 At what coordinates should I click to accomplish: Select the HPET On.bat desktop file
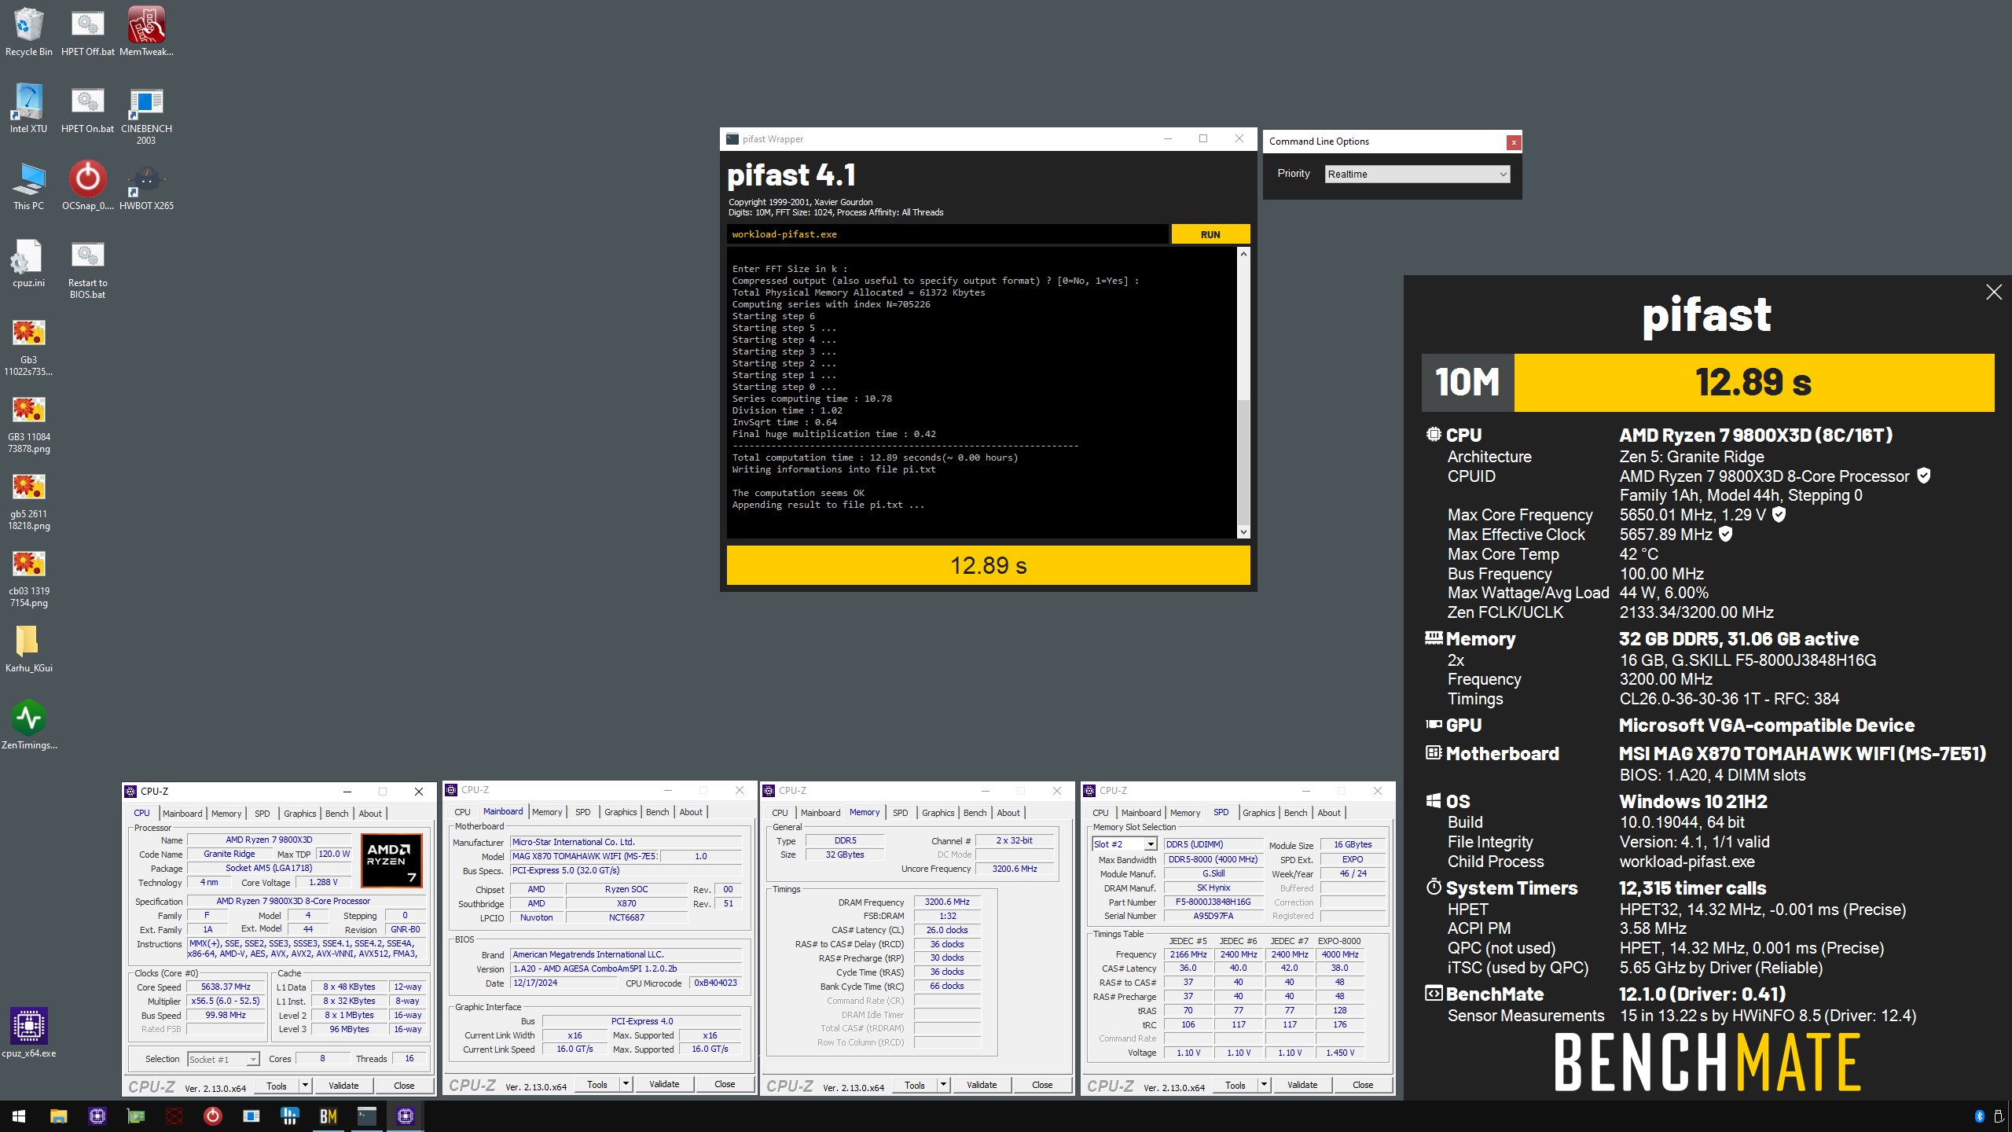click(x=87, y=108)
